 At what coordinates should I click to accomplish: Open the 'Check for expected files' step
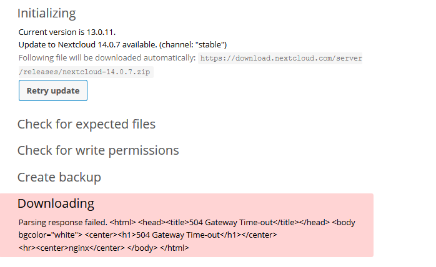[86, 124]
